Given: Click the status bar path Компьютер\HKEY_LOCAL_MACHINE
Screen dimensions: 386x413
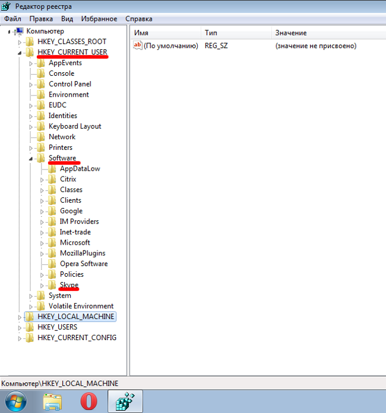Looking at the screenshot, I should [x=59, y=383].
